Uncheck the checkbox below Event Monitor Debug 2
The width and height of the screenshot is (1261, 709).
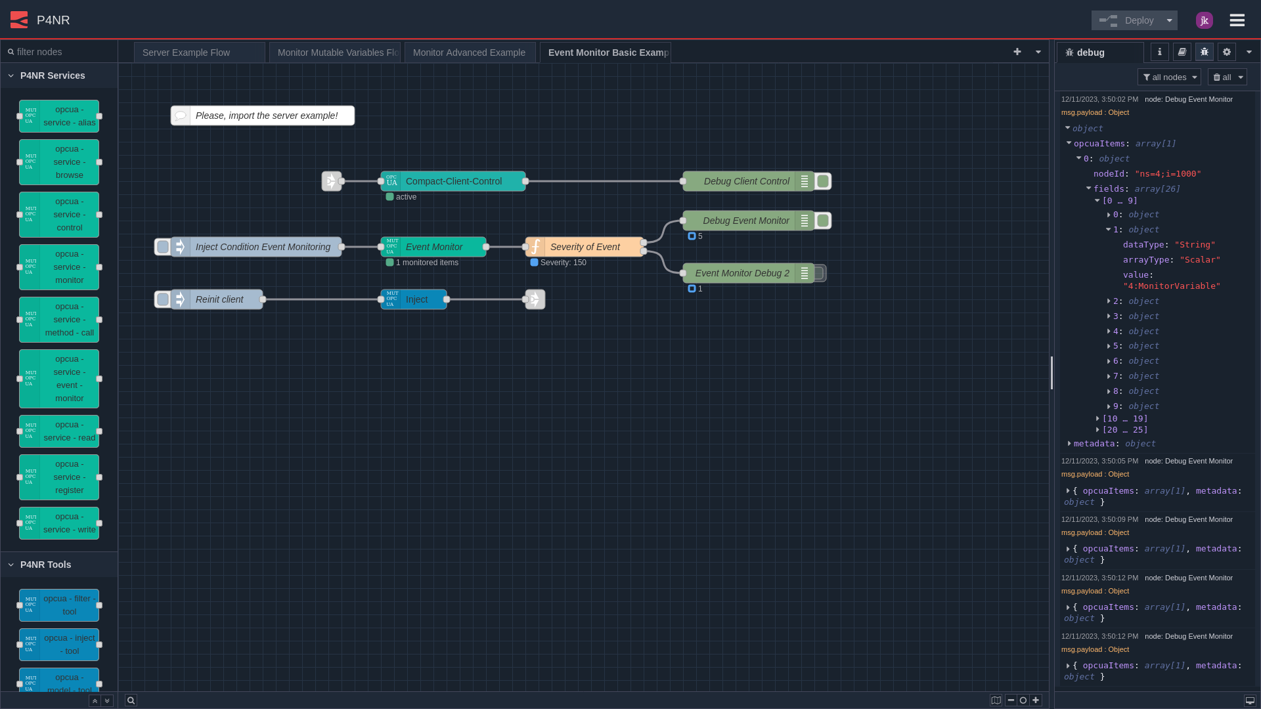click(x=692, y=288)
